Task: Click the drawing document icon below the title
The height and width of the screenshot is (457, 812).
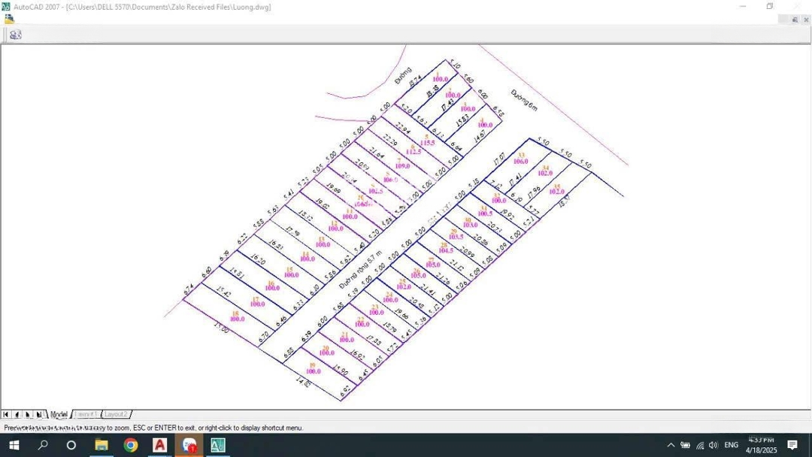Action: pyautogui.click(x=9, y=19)
